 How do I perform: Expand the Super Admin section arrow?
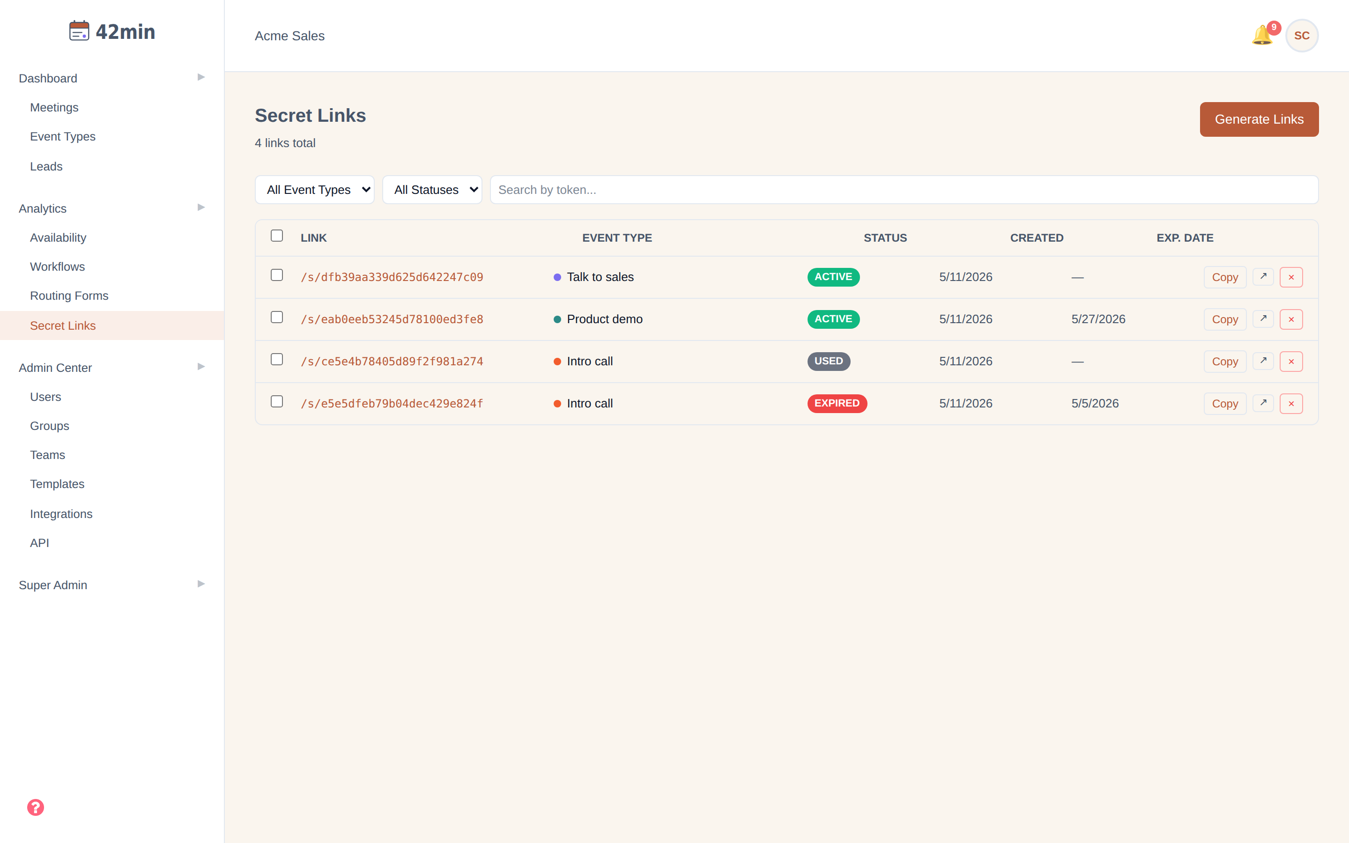click(x=201, y=584)
